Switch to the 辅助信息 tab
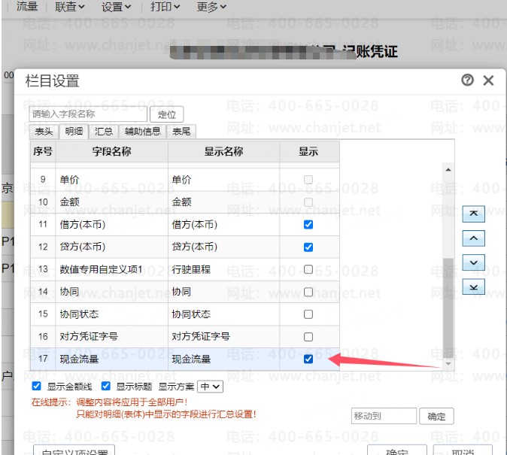The image size is (507, 455). click(143, 132)
